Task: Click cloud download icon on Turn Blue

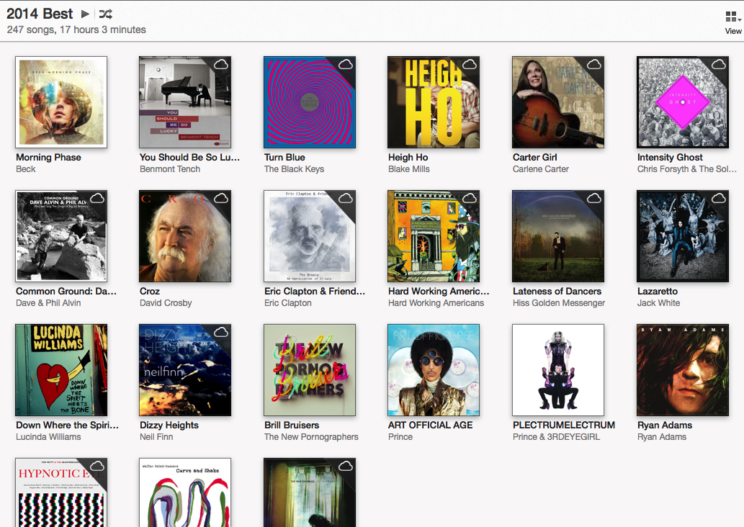Action: pos(346,64)
